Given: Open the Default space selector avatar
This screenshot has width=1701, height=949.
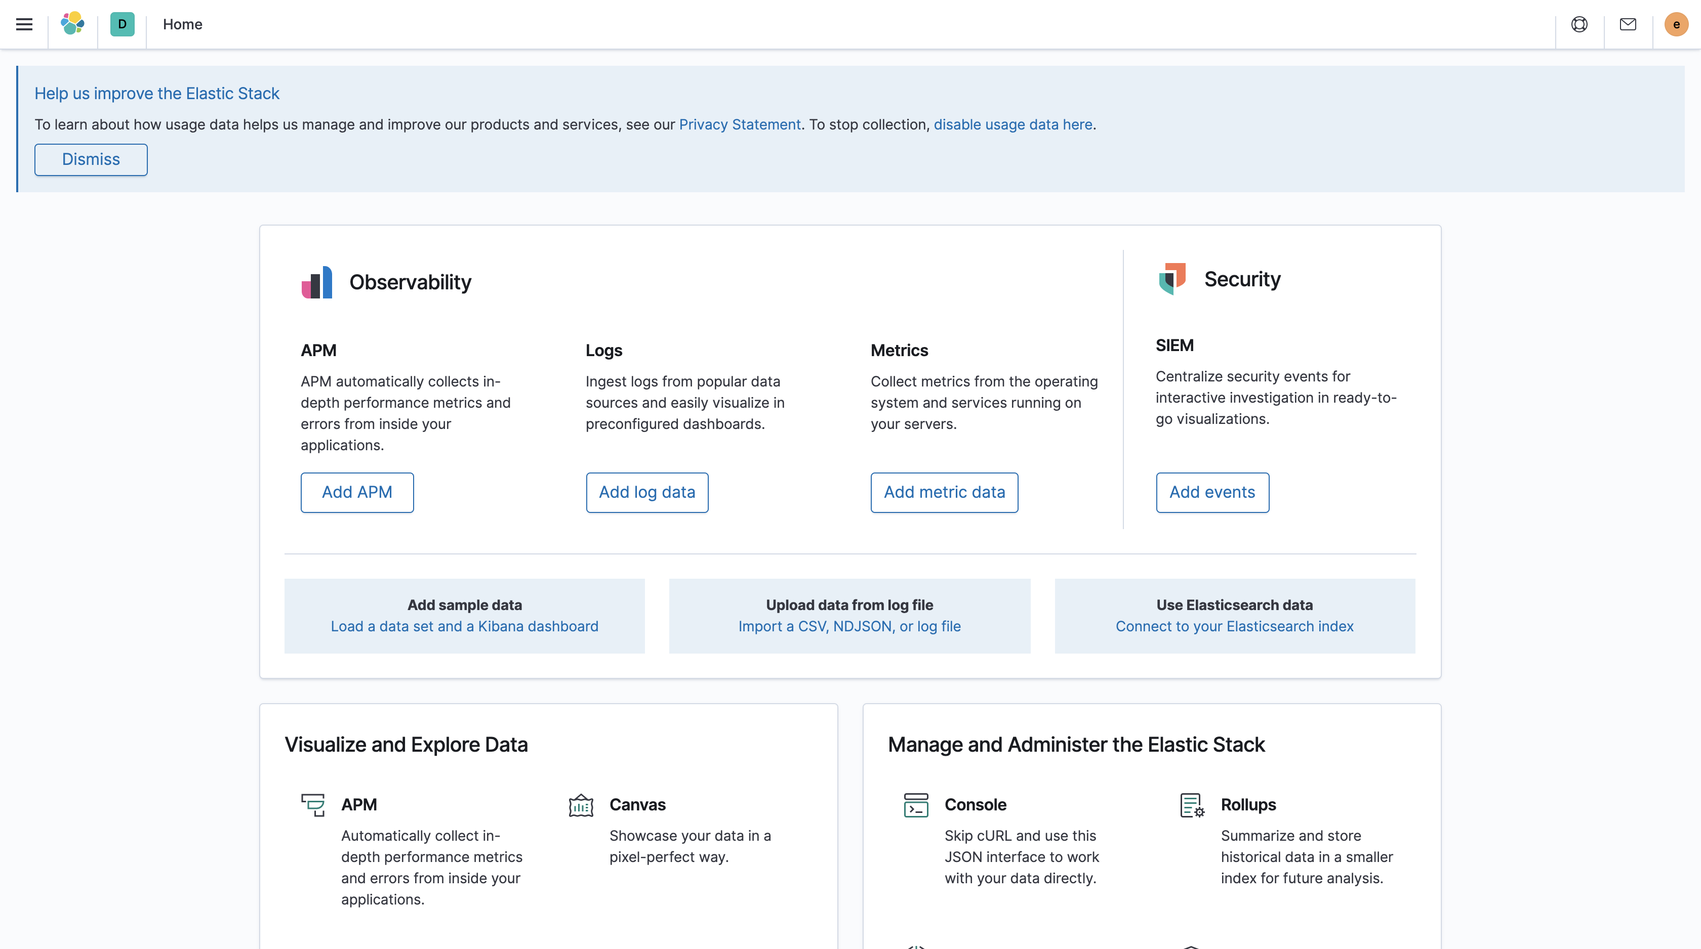Looking at the screenshot, I should point(122,24).
